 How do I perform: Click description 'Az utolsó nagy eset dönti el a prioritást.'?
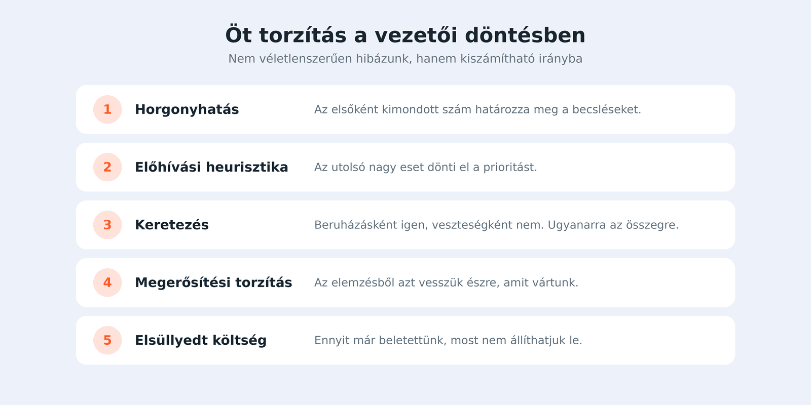(425, 167)
